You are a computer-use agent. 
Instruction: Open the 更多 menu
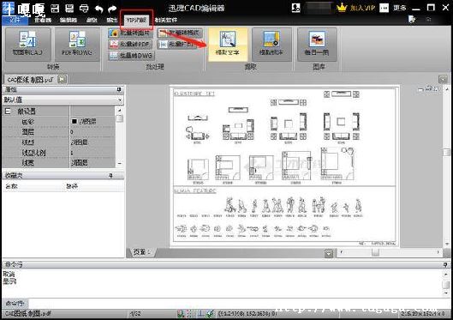(400, 8)
